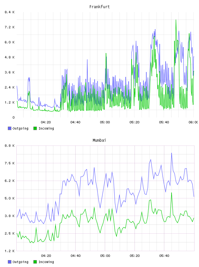Click the 04:40 time label in Mumbai

pyautogui.click(x=76, y=256)
